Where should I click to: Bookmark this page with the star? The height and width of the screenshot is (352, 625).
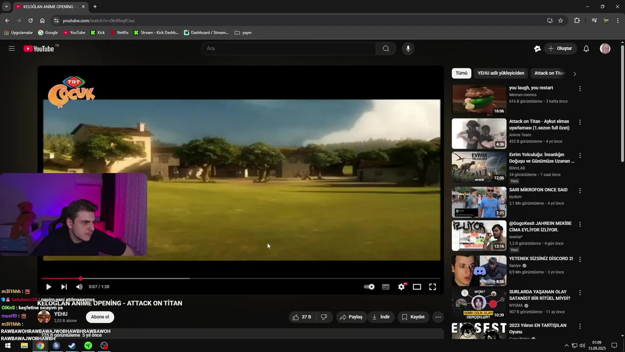[x=561, y=21]
